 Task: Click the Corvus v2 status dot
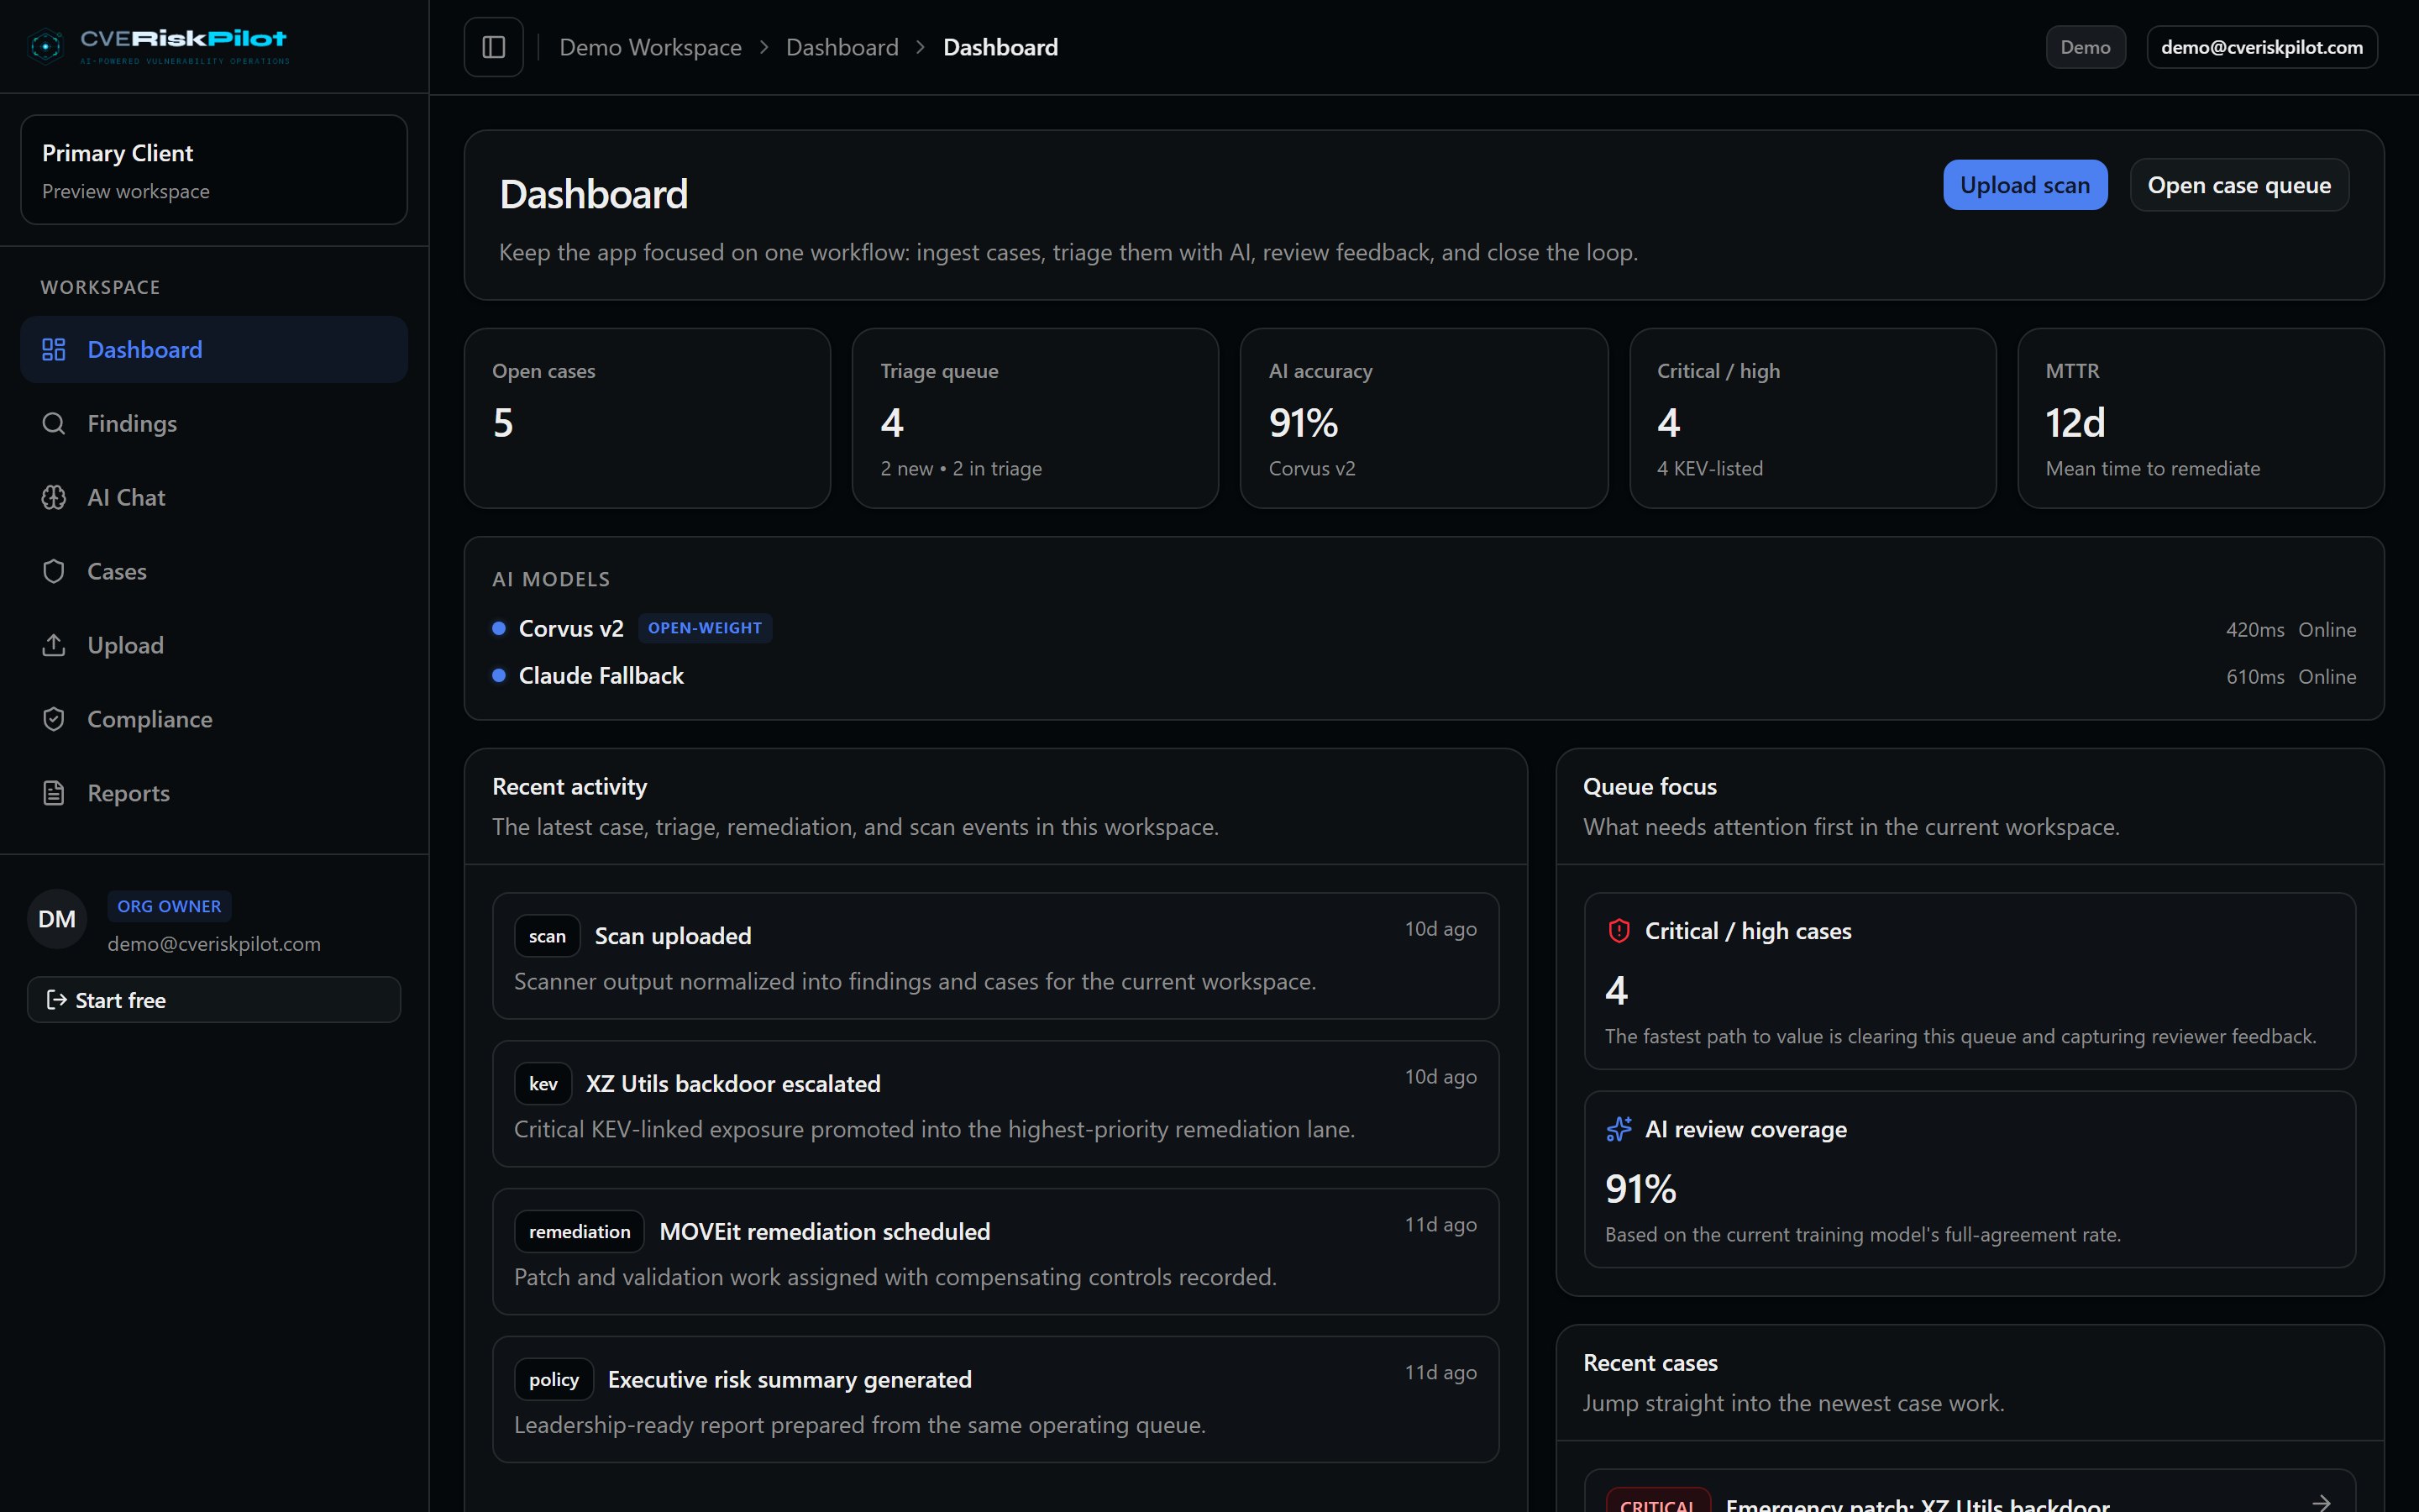click(x=499, y=628)
